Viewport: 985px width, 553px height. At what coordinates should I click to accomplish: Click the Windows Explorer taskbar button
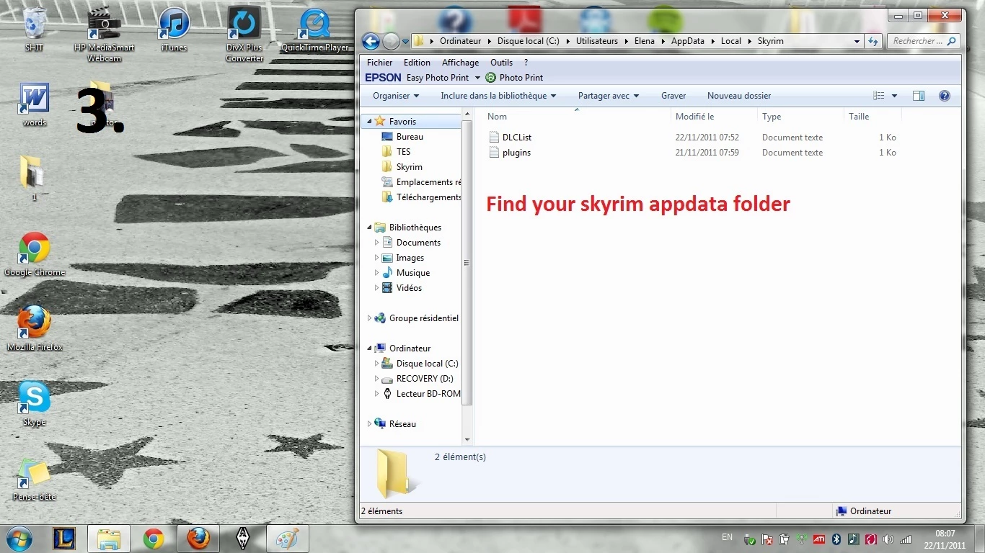click(109, 539)
